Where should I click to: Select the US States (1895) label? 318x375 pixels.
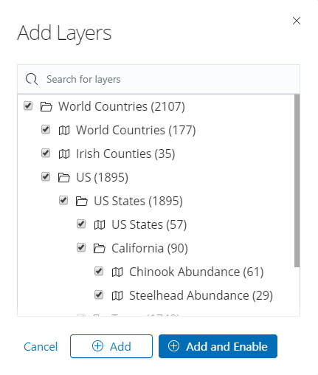[138, 201]
